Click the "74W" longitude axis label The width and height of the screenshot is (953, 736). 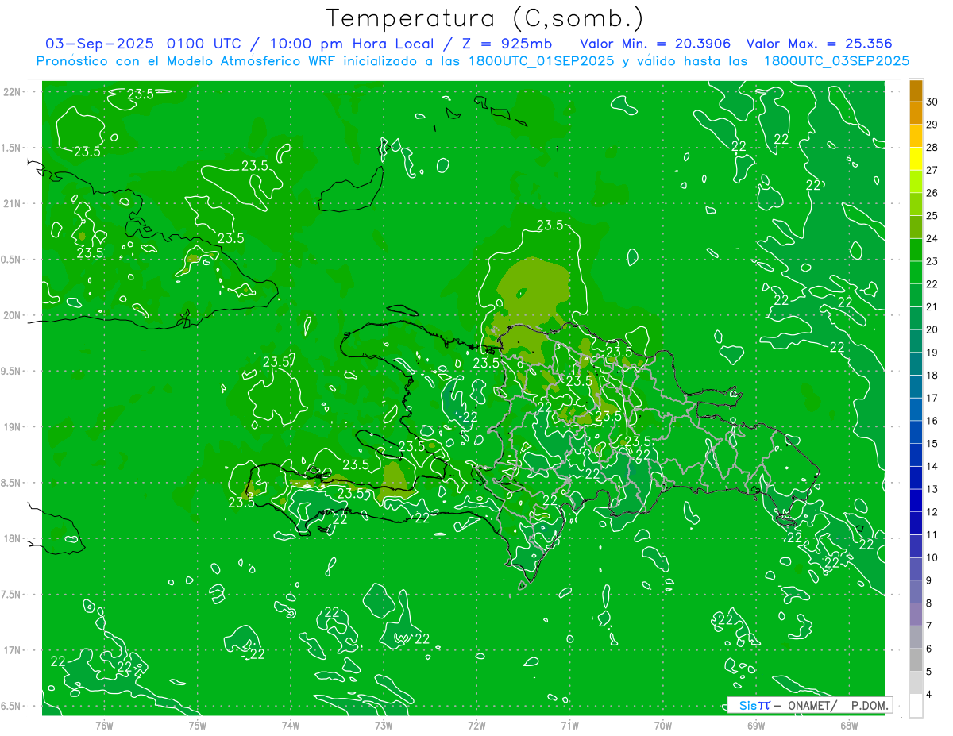point(291,726)
